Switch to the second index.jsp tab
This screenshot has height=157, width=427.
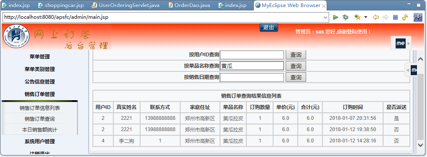click(233, 5)
